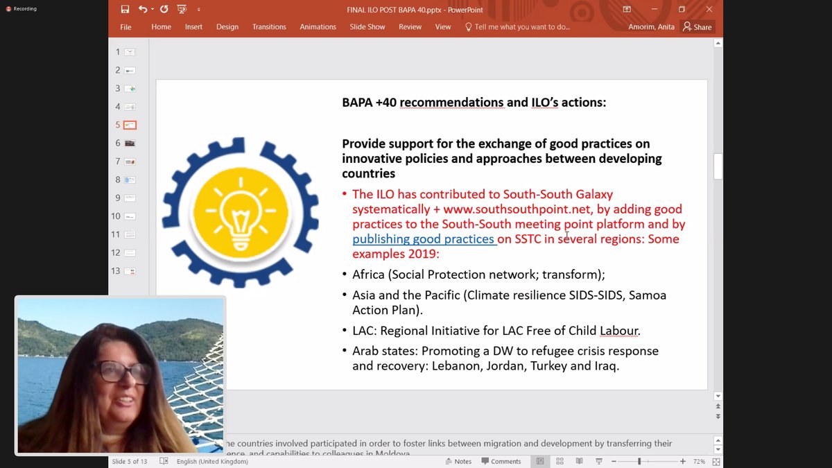Switch to the Insert ribbon tab
The width and height of the screenshot is (832, 468).
pyautogui.click(x=193, y=27)
